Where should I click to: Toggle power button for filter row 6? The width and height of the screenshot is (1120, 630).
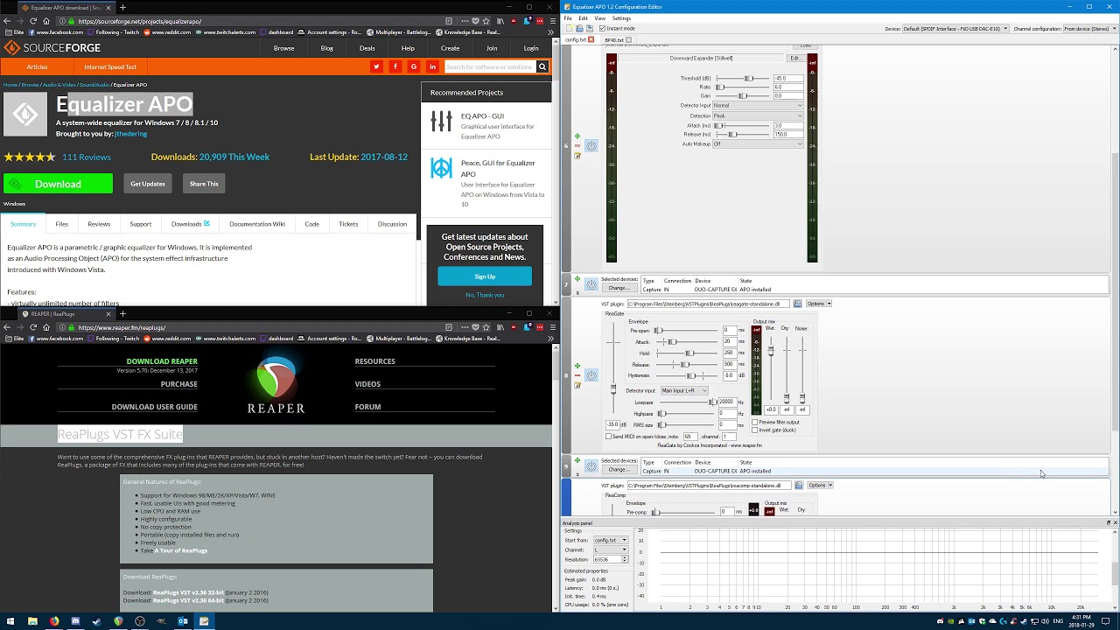click(591, 146)
